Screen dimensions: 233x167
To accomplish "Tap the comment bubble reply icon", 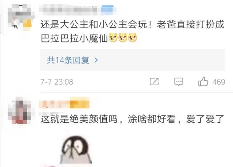I will coord(179,81).
